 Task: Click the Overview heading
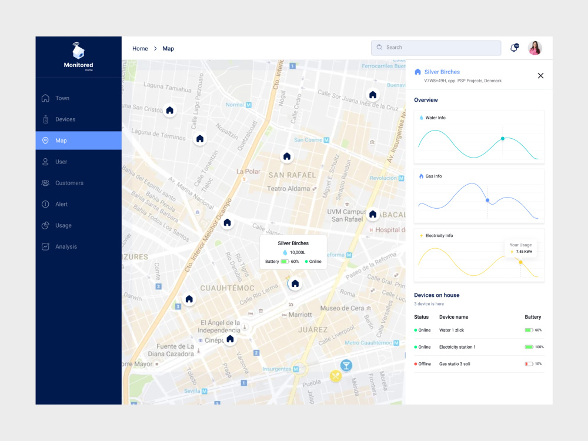(x=426, y=100)
